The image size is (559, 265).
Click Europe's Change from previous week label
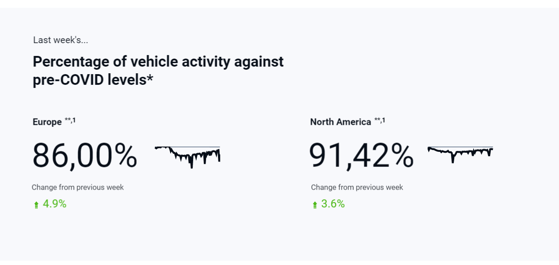[78, 187]
